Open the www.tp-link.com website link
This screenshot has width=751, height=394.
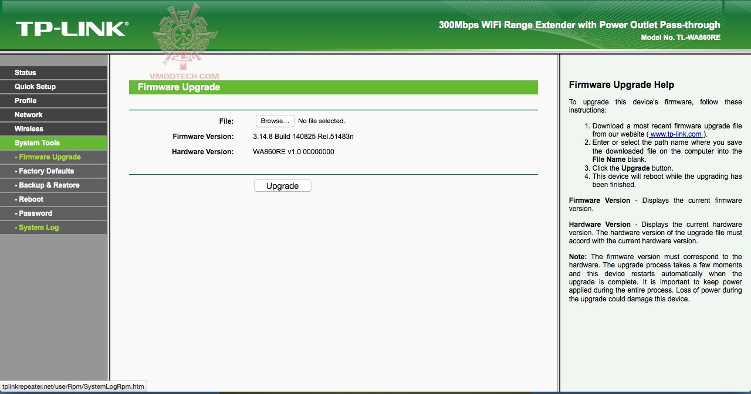click(676, 134)
